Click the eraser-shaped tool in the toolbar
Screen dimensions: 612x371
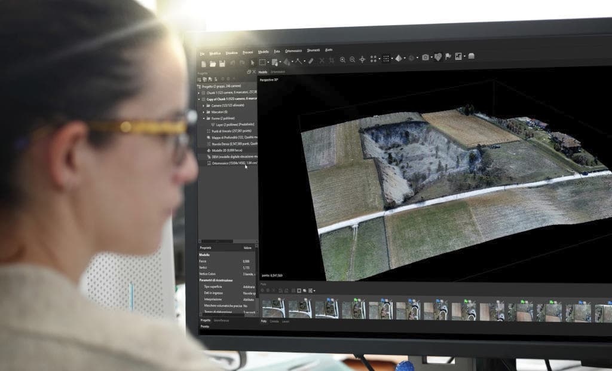coord(311,61)
